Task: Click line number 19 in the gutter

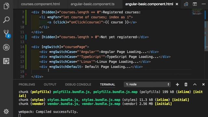Action: pos(22,71)
